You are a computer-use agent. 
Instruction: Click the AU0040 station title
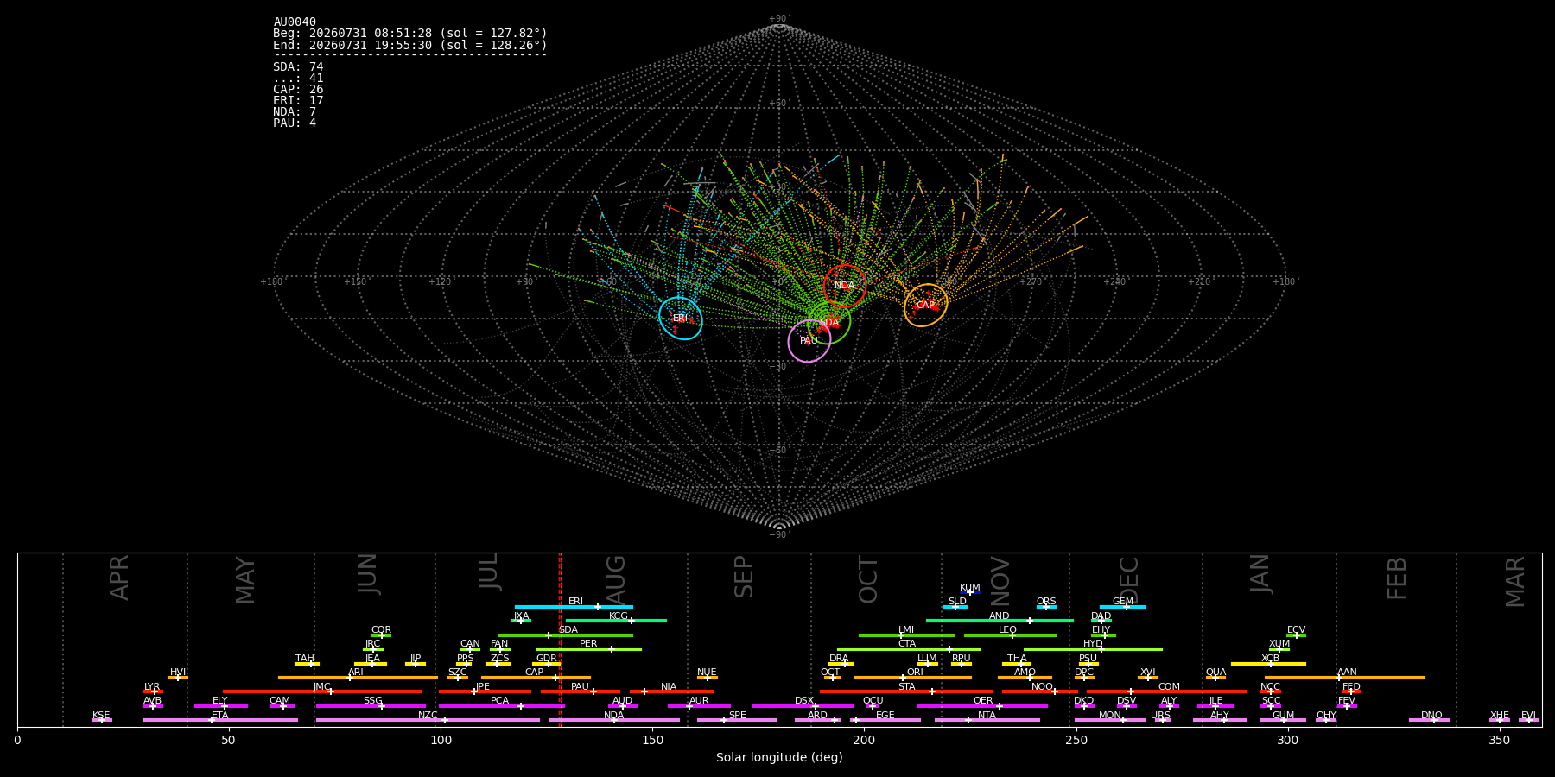click(295, 22)
